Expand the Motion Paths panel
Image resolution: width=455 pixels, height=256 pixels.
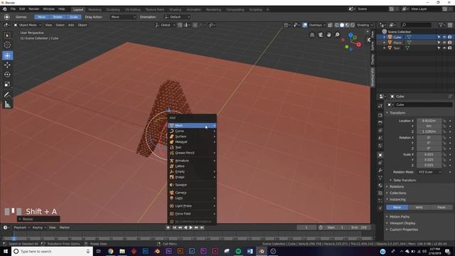coord(400,217)
